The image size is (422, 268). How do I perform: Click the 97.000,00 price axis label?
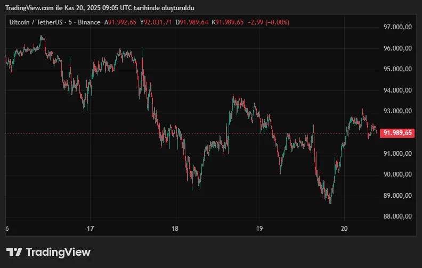[x=397, y=27]
